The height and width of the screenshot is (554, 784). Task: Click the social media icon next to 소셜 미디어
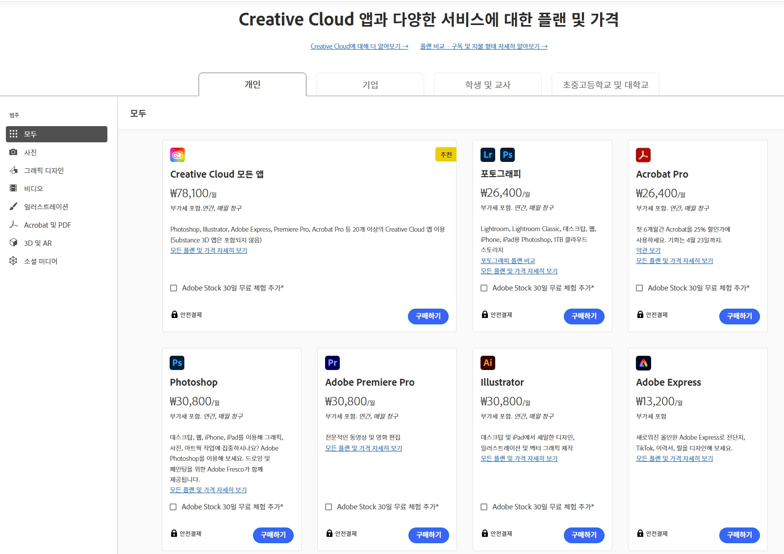[x=13, y=261]
